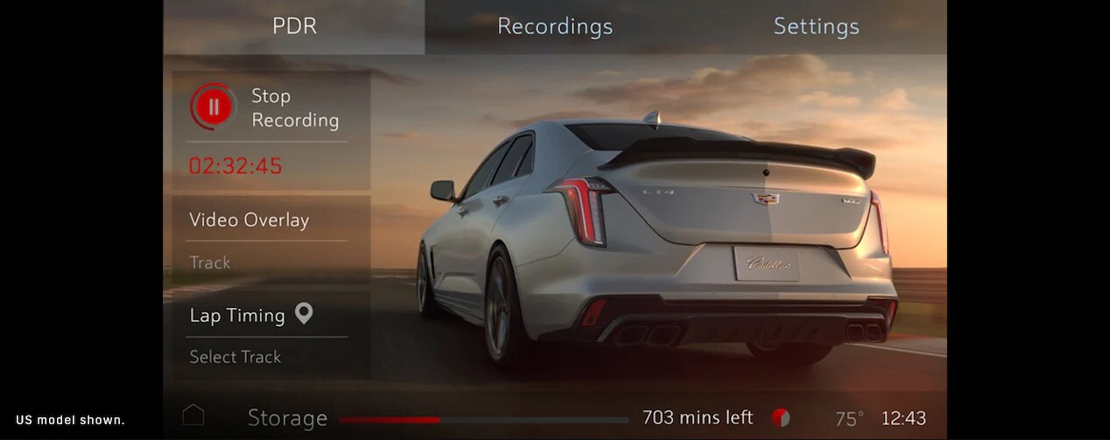1110x440 pixels.
Task: Stop recording with the red pause icon
Action: pyautogui.click(x=213, y=108)
